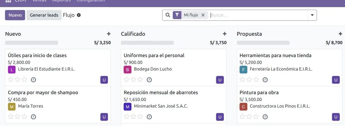Click activity clock on Útiles para inicio de clases

coord(33,80)
